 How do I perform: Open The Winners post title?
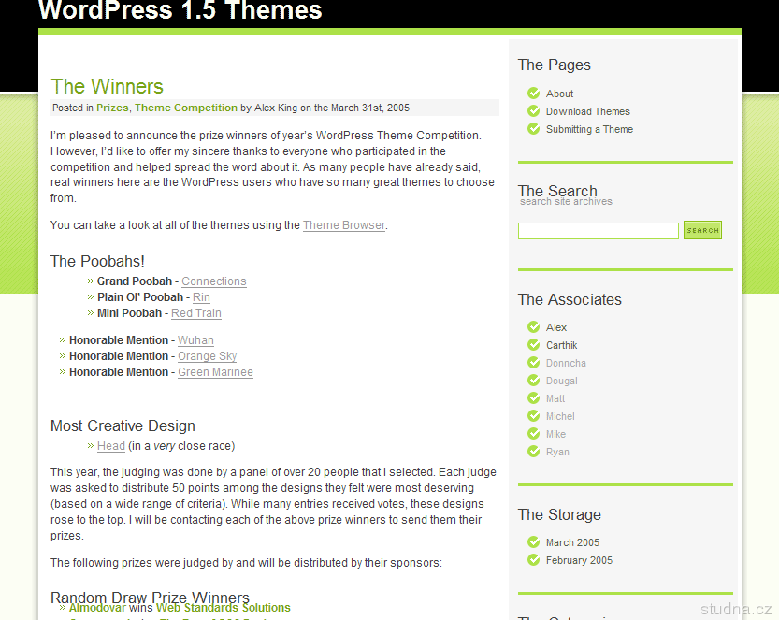pos(107,86)
